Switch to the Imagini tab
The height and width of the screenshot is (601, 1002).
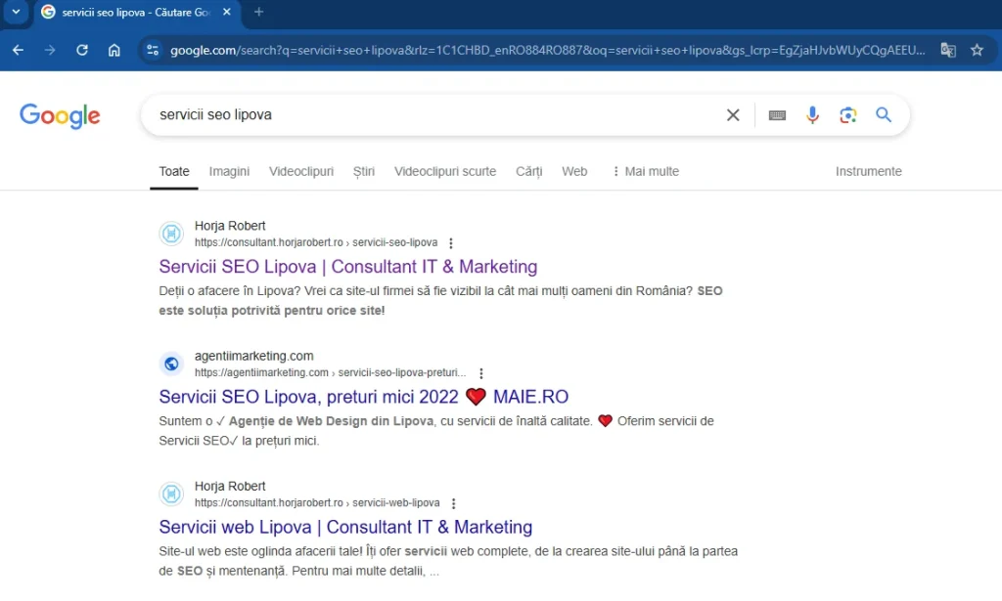click(x=229, y=171)
